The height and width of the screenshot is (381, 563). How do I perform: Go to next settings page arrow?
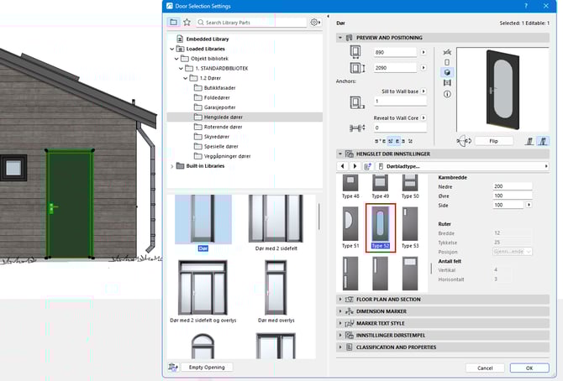355,166
